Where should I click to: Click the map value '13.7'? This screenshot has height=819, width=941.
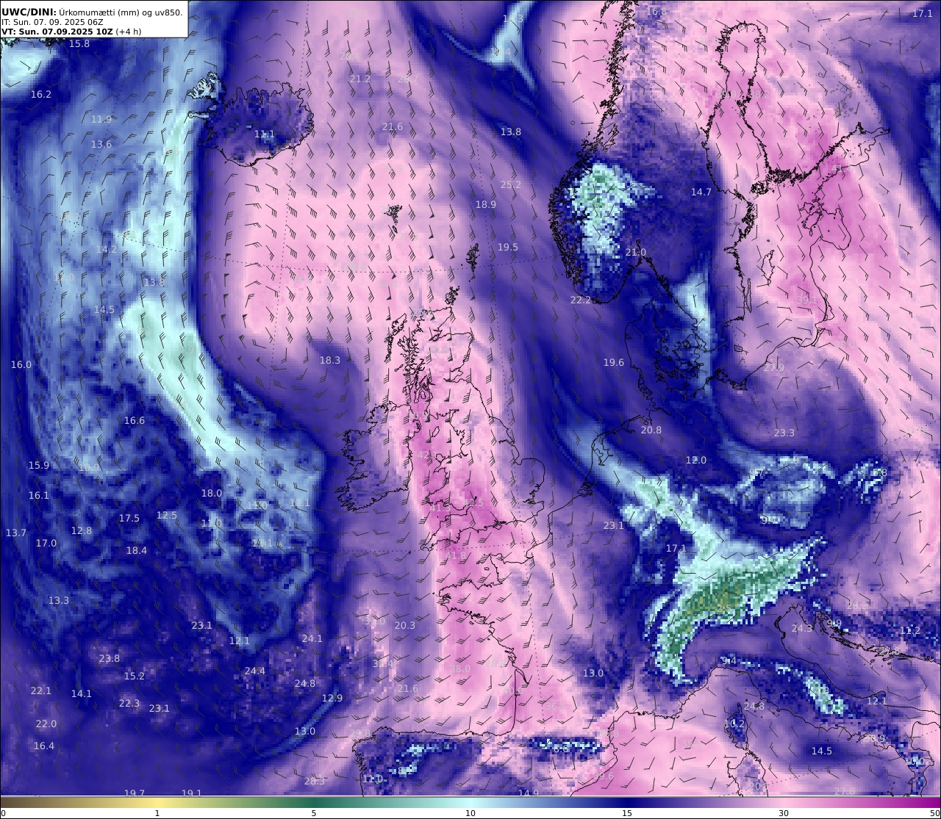16,533
